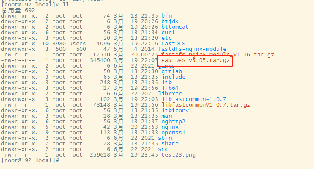The width and height of the screenshot is (314, 169).
Task: Select the timestamp 23:45
Action: 150,155
